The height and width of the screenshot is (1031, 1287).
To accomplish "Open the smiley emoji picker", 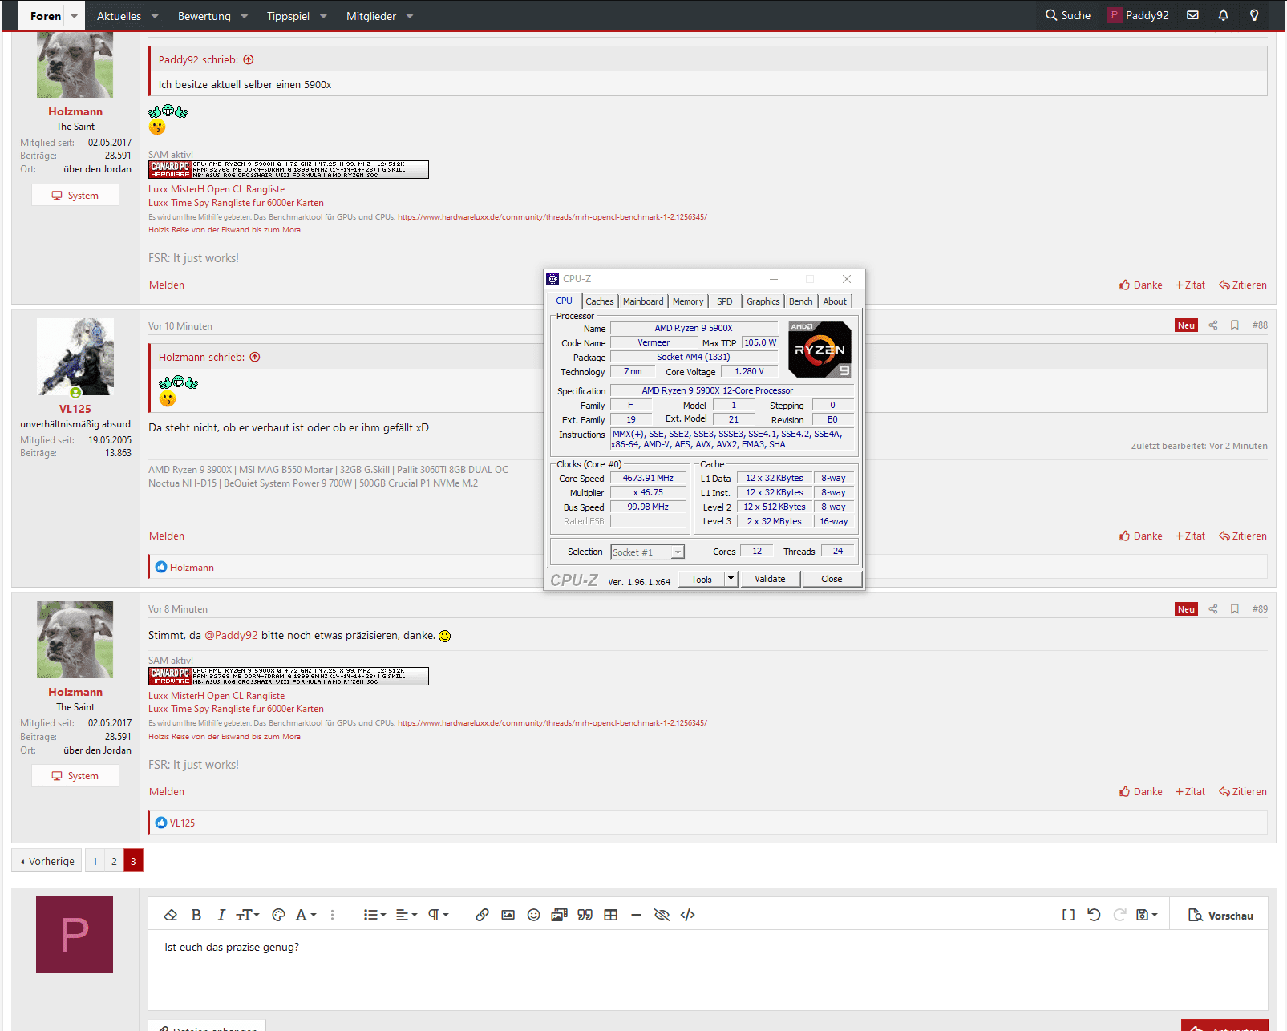I will [x=533, y=915].
